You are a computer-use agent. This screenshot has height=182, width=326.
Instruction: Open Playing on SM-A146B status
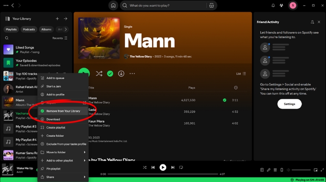(307, 180)
